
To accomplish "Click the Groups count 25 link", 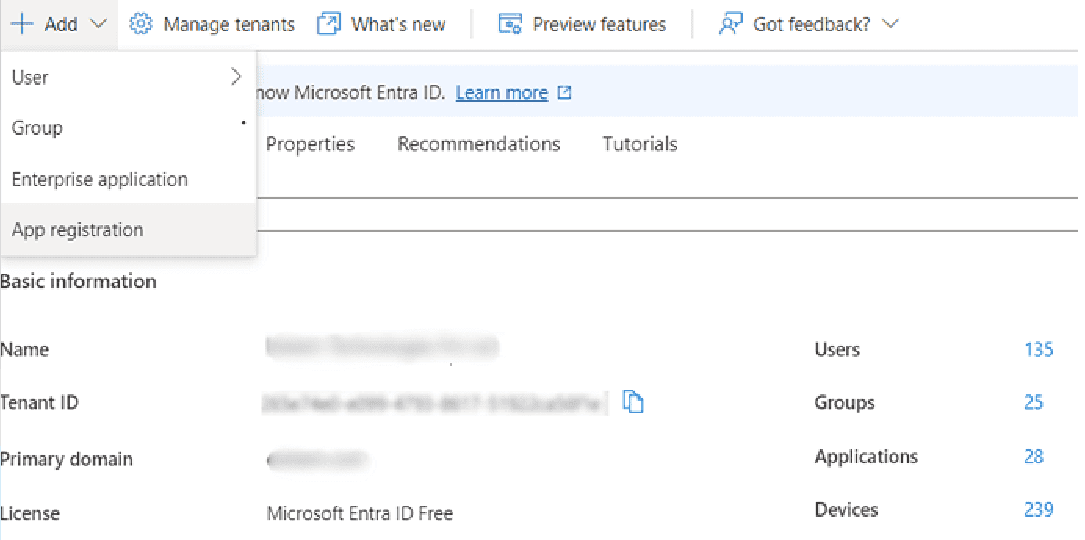I will coord(1033,402).
